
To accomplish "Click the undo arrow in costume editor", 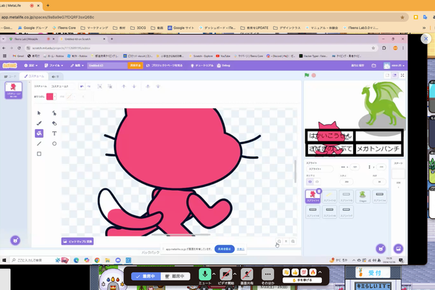I will (82, 86).
